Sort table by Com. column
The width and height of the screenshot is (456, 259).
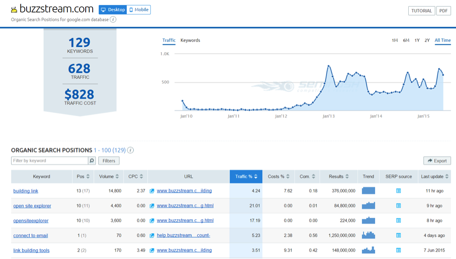pos(307,176)
